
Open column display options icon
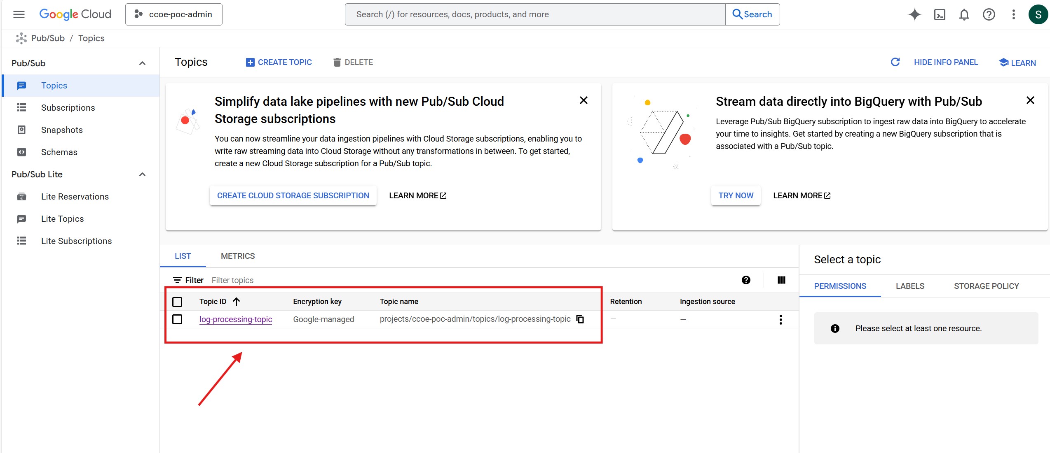click(781, 280)
